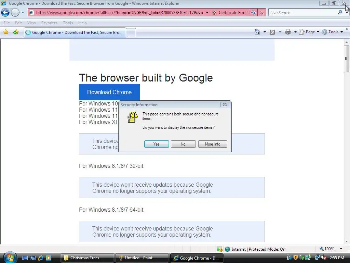Click the status bar security shield icon
350x263 pixels.
pos(220,249)
